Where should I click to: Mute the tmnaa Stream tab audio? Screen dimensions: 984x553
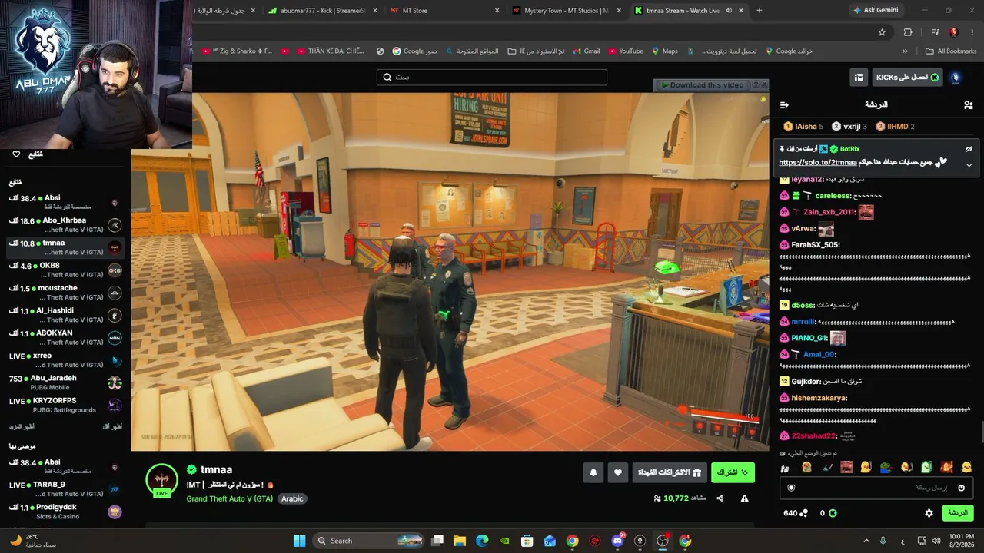(x=728, y=11)
